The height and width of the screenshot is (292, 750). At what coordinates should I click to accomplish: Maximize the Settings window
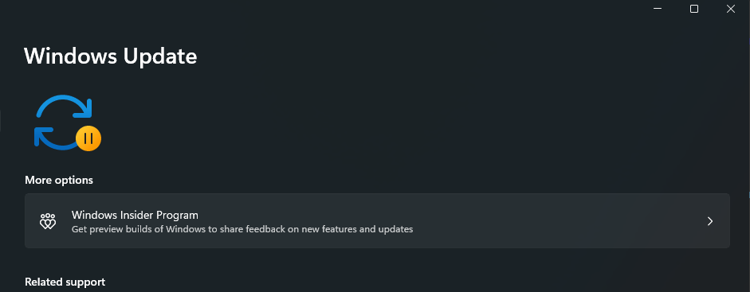click(x=694, y=9)
